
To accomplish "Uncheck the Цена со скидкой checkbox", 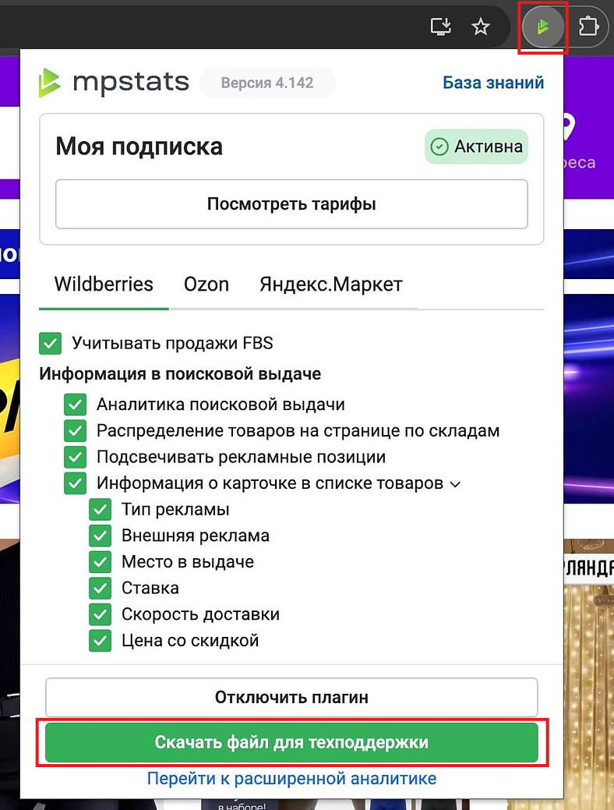I will [101, 641].
